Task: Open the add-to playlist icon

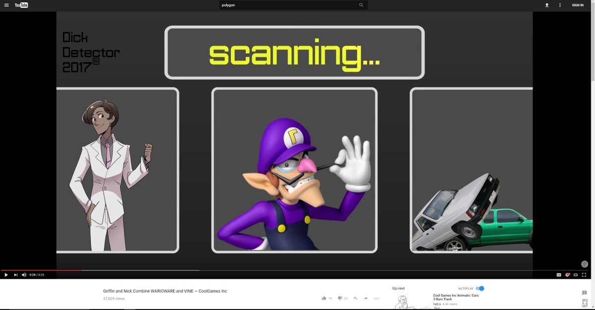Action: [356, 298]
